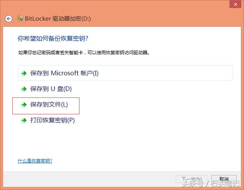Click the 取消 button
The image size is (244, 190).
[x=224, y=179]
